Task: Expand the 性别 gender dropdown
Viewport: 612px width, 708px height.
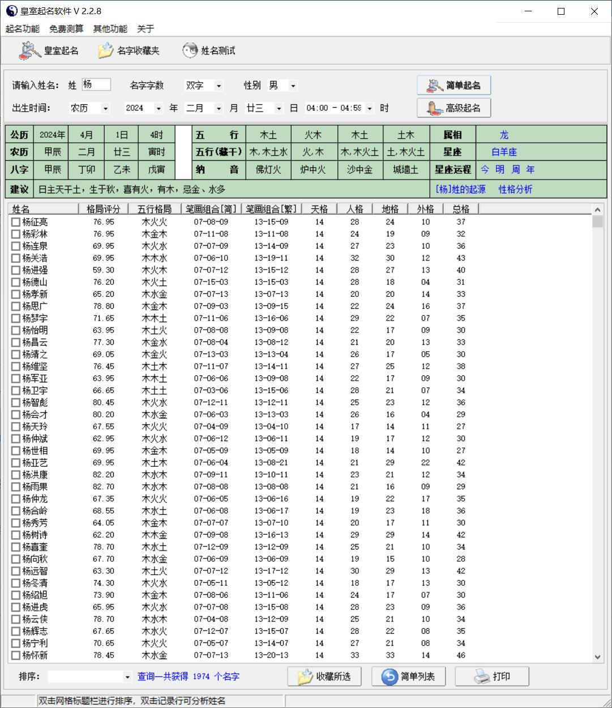Action: [293, 86]
